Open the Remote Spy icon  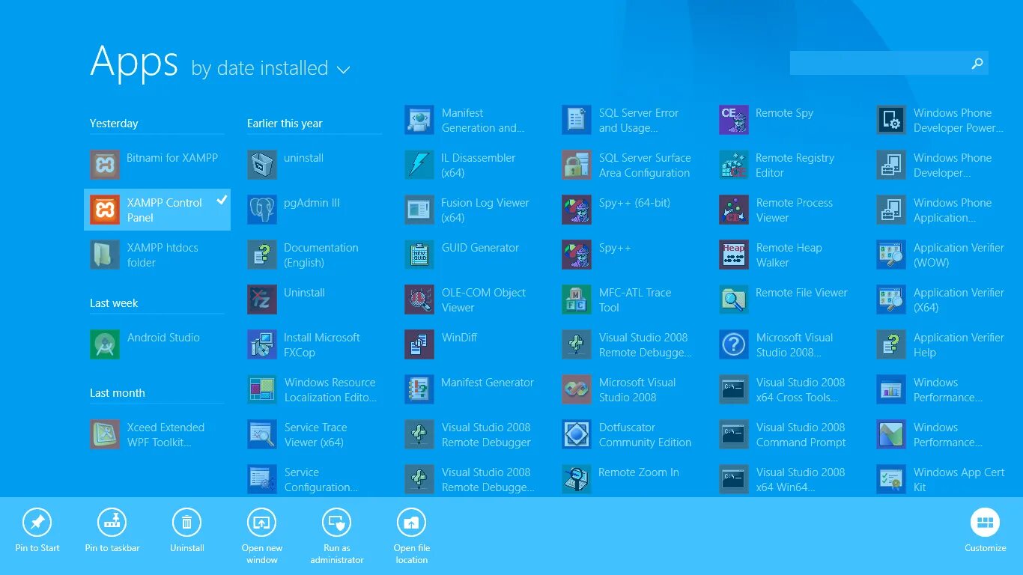[734, 120]
